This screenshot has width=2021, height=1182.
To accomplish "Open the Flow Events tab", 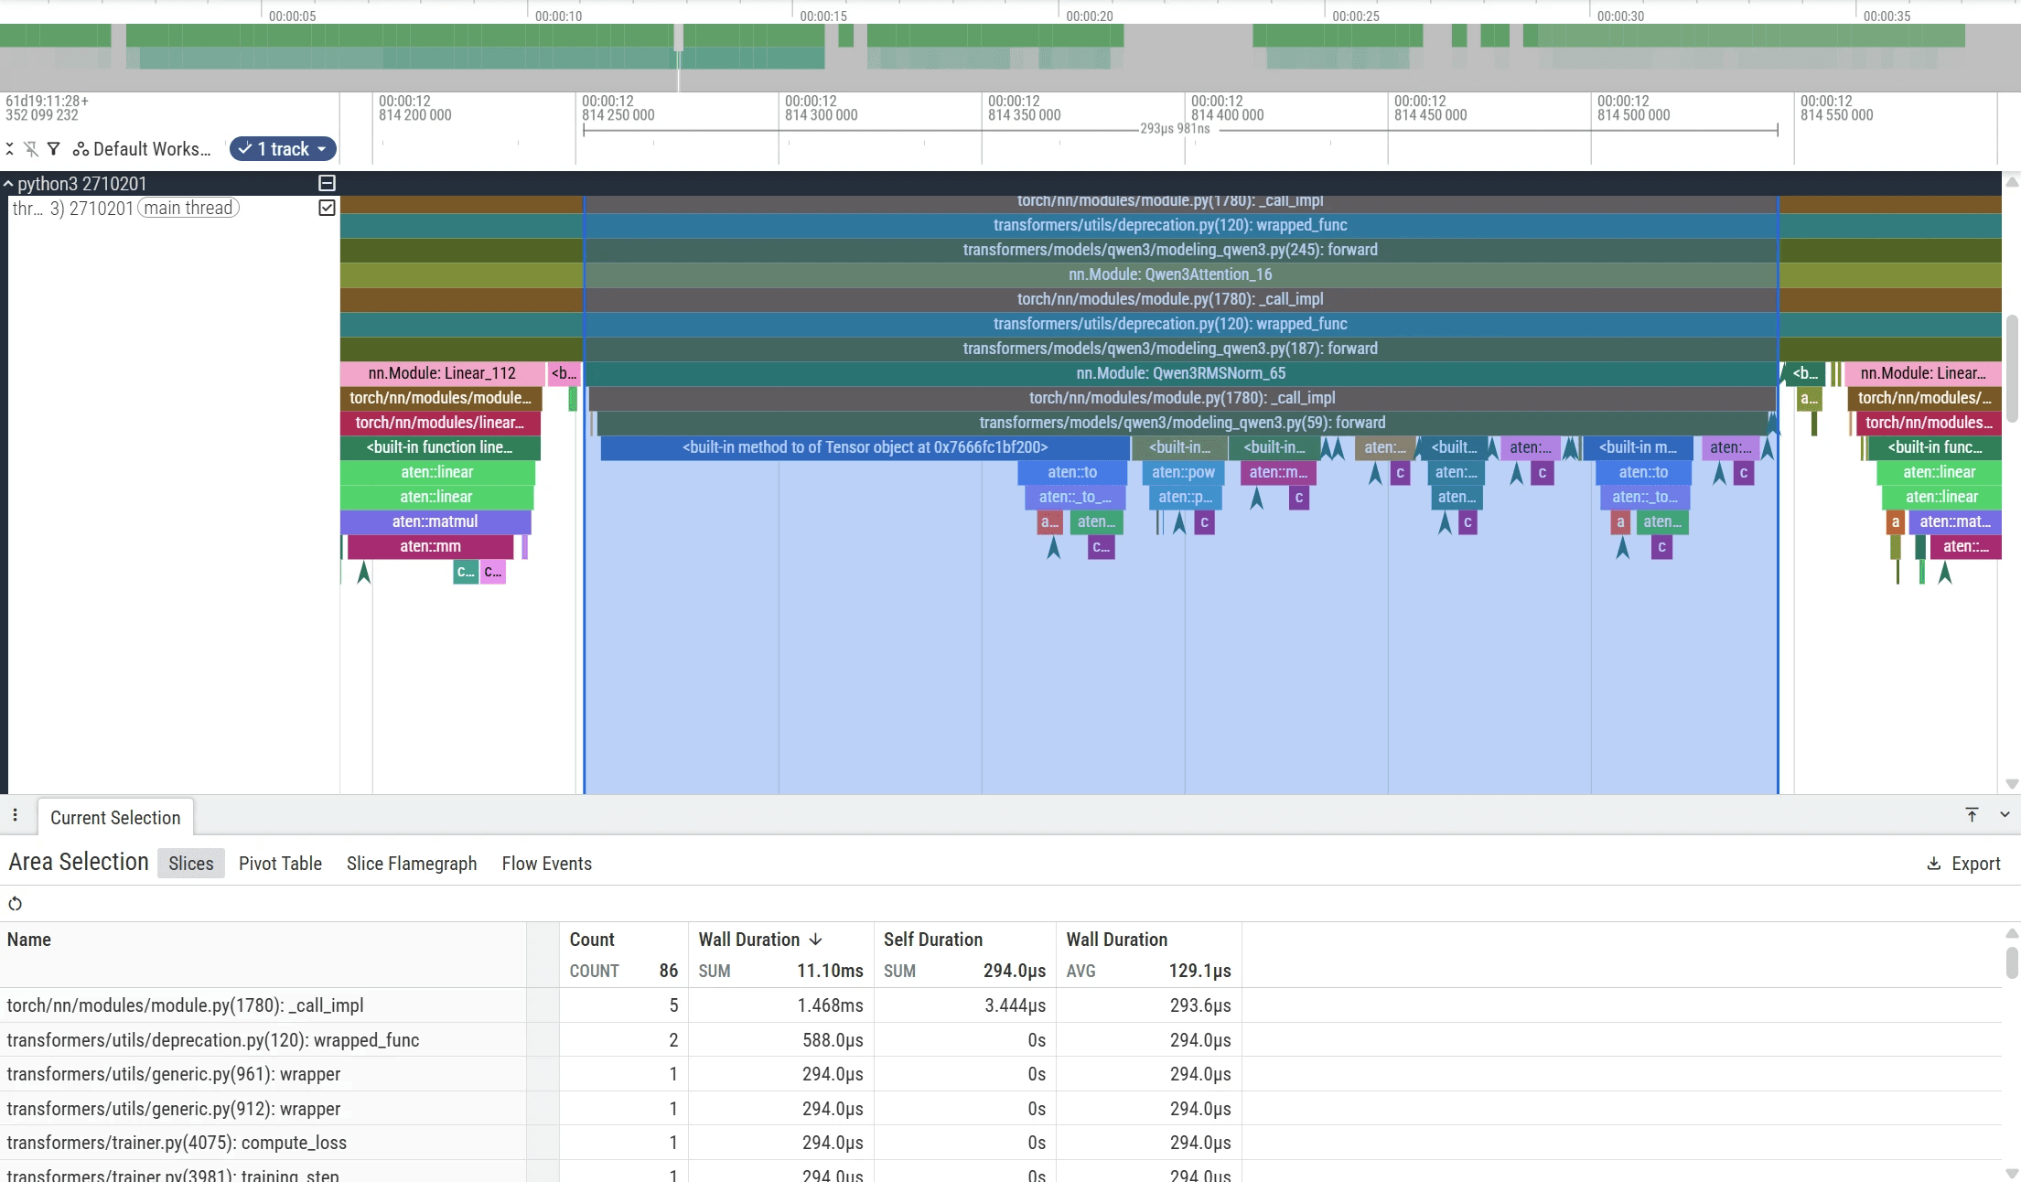I will tap(546, 864).
